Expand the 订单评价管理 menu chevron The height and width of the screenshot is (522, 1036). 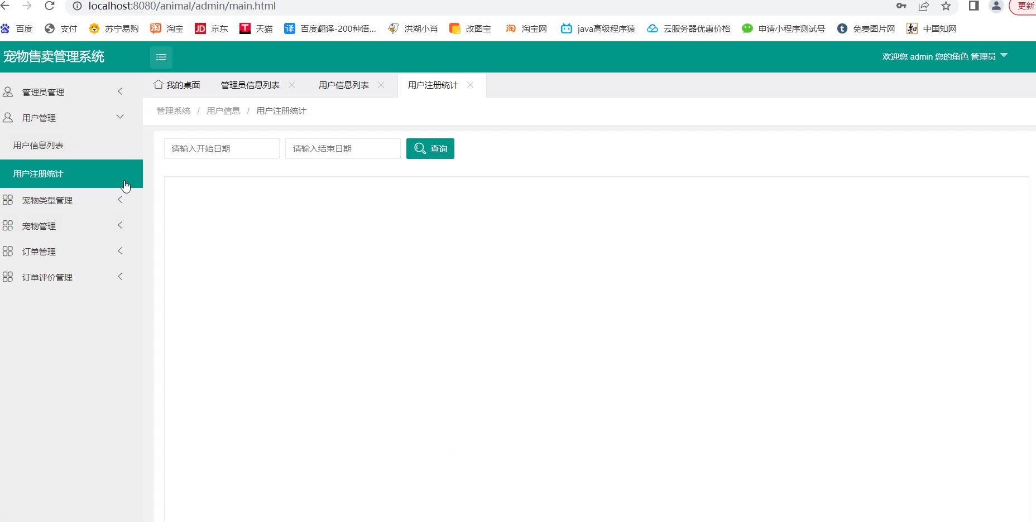click(x=120, y=277)
